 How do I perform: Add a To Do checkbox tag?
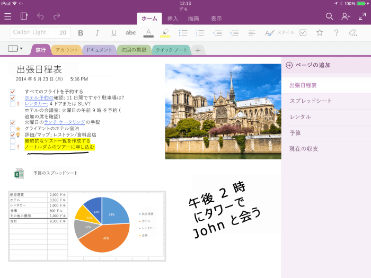303,33
